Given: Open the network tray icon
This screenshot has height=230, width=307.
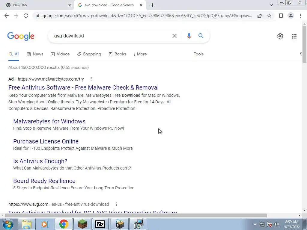Looking at the screenshot, I should [x=262, y=225].
